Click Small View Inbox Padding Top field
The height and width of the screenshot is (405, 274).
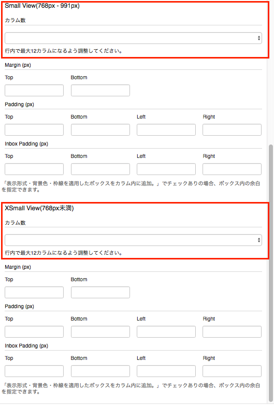pos(34,169)
